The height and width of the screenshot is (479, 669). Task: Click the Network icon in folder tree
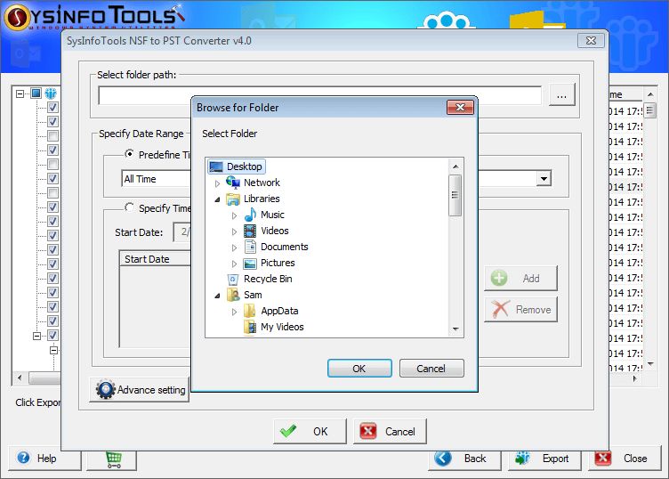[x=233, y=183]
